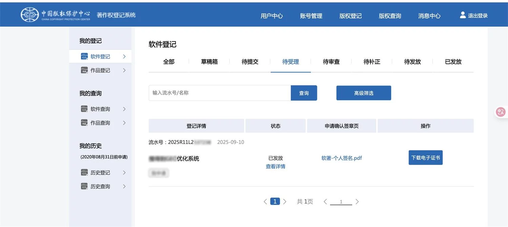508x227 pixels.
Task: Switch to the 已发放 tab
Action: tap(453, 62)
